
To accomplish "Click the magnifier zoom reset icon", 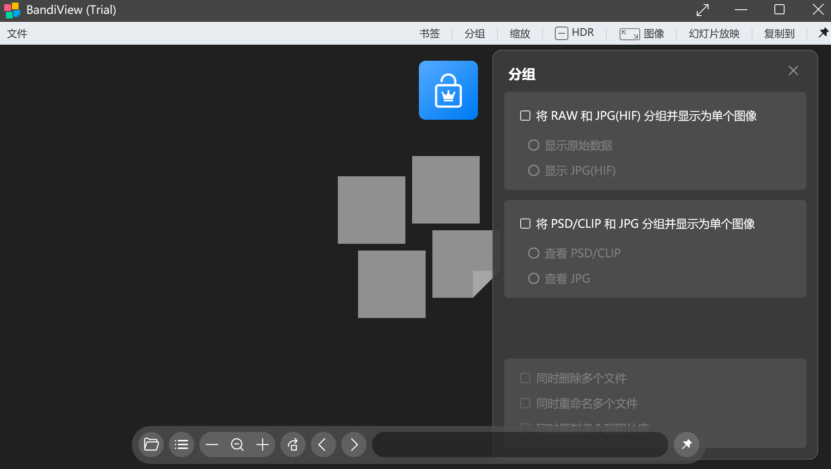I will [237, 445].
